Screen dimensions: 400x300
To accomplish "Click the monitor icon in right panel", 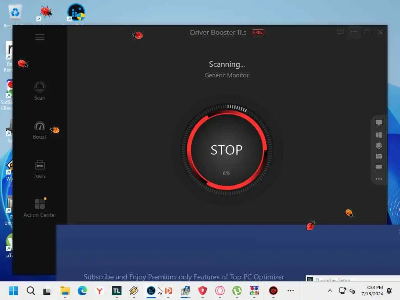I will pos(379,123).
